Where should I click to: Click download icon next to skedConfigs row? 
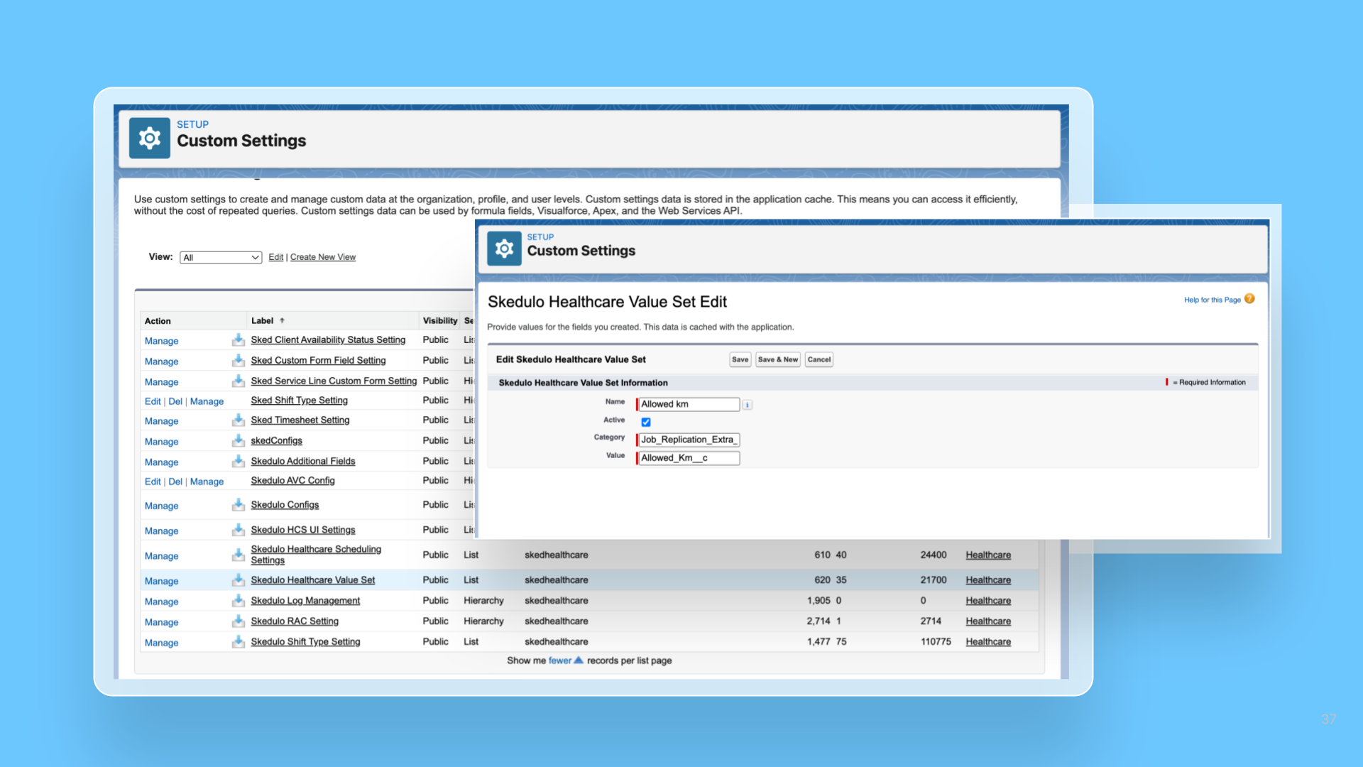[x=239, y=441]
